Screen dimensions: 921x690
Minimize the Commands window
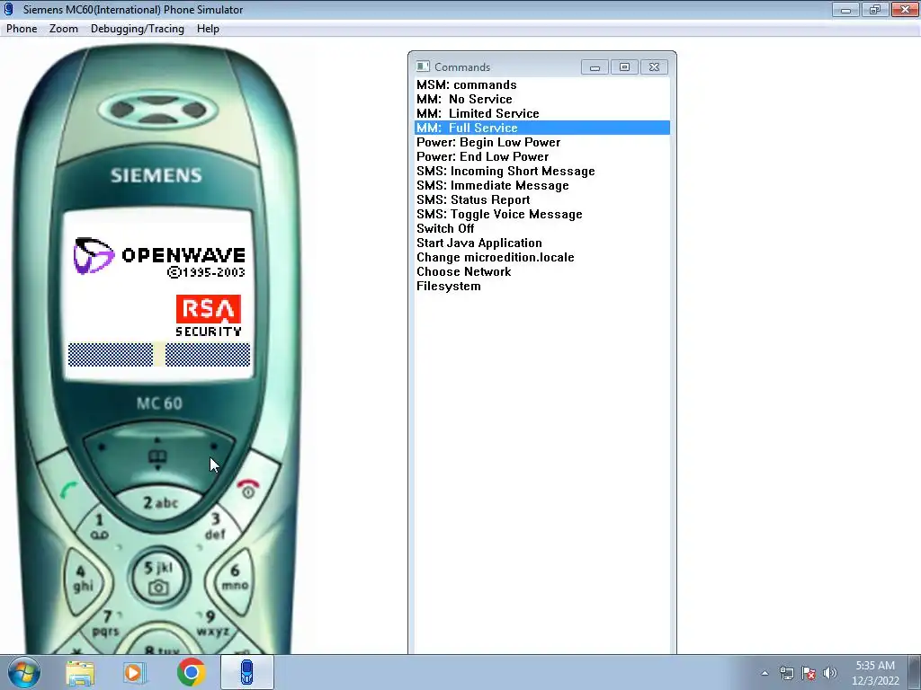coord(595,66)
